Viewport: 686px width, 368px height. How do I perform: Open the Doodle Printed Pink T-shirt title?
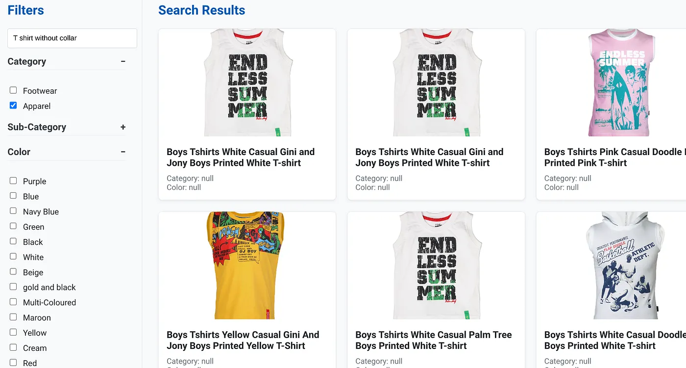coord(614,158)
